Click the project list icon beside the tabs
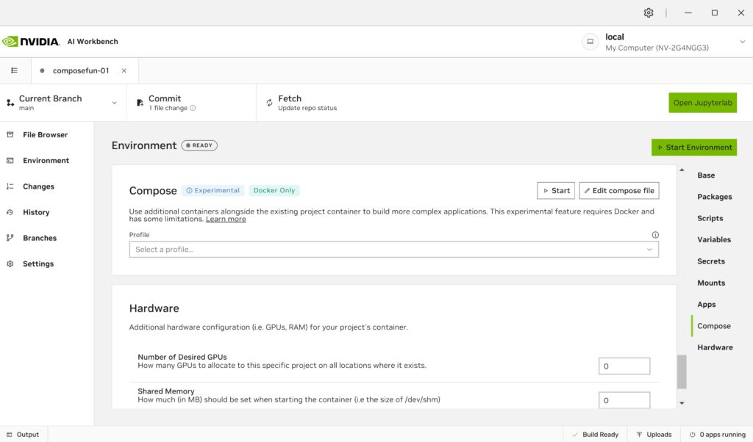 (x=14, y=70)
